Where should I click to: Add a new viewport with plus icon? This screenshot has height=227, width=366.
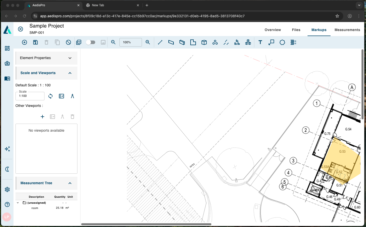[x=42, y=117]
